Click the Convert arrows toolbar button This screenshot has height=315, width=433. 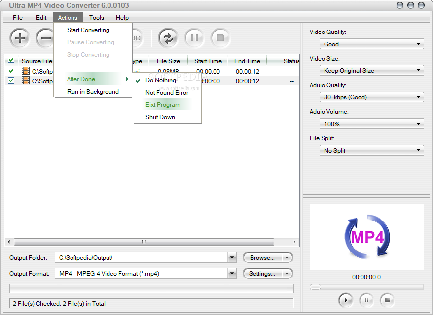pos(168,38)
